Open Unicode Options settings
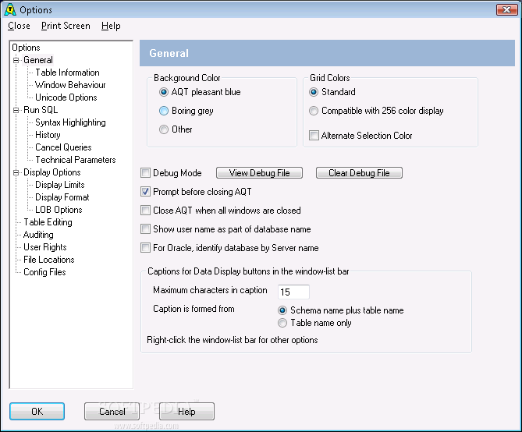Screen dimensions: 522x432 click(66, 97)
